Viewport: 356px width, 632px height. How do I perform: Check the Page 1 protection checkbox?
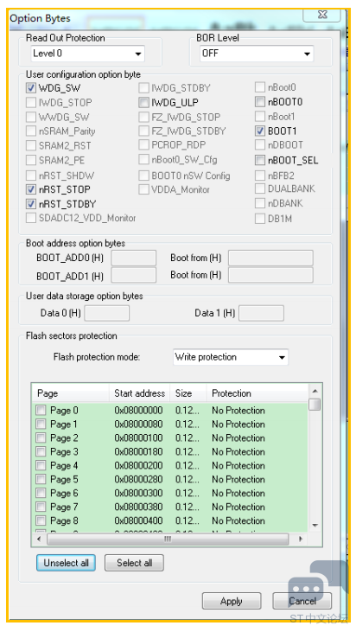coord(41,424)
